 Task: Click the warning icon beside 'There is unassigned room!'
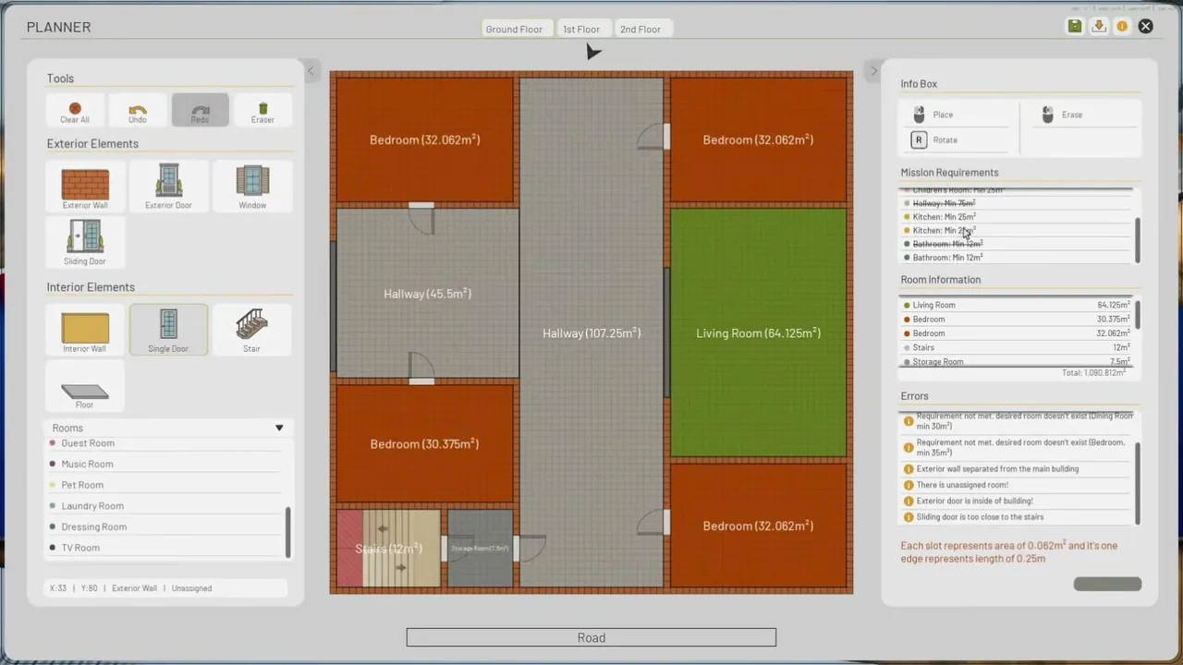(909, 485)
